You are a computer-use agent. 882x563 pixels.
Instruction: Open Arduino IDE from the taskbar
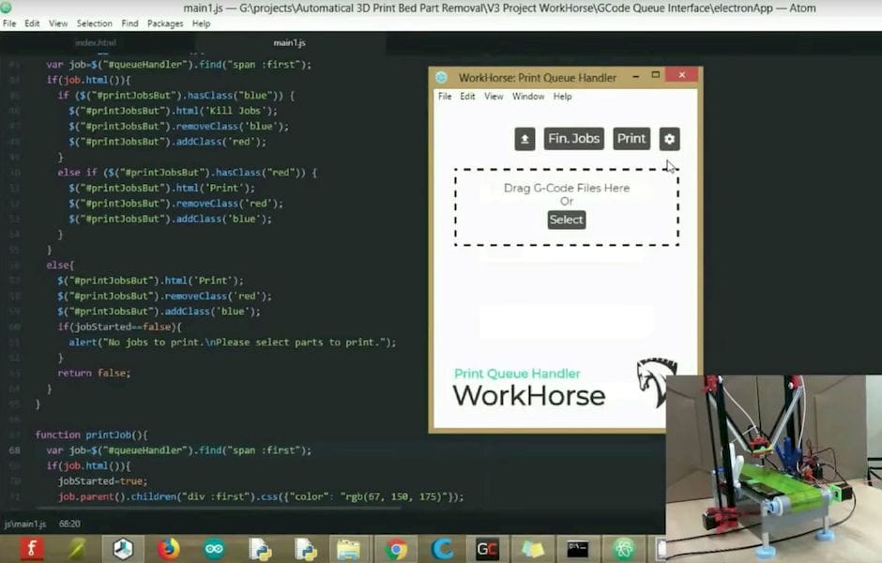tap(214, 548)
